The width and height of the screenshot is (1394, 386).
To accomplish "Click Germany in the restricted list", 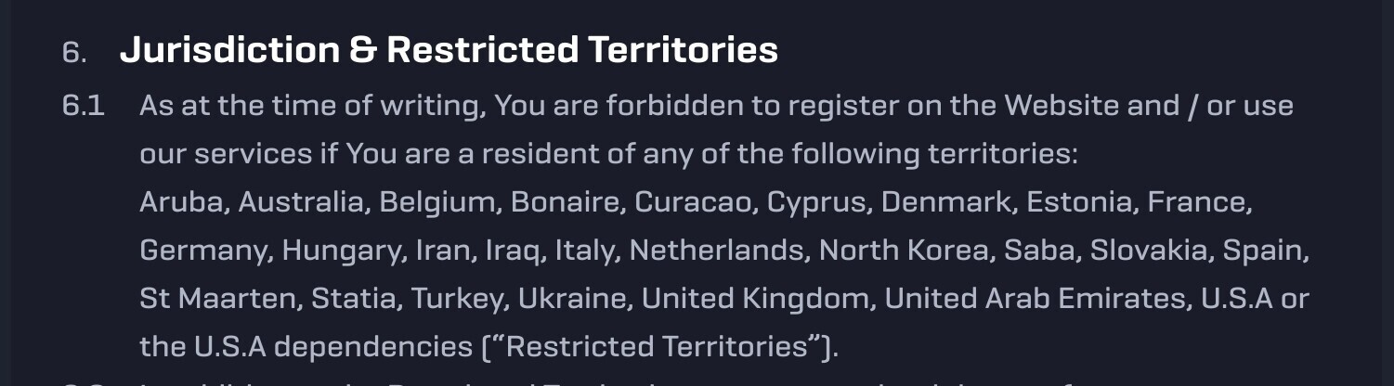I will coord(205,252).
